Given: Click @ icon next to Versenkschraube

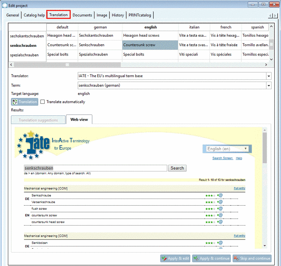Looking at the screenshot, I should point(221,202).
